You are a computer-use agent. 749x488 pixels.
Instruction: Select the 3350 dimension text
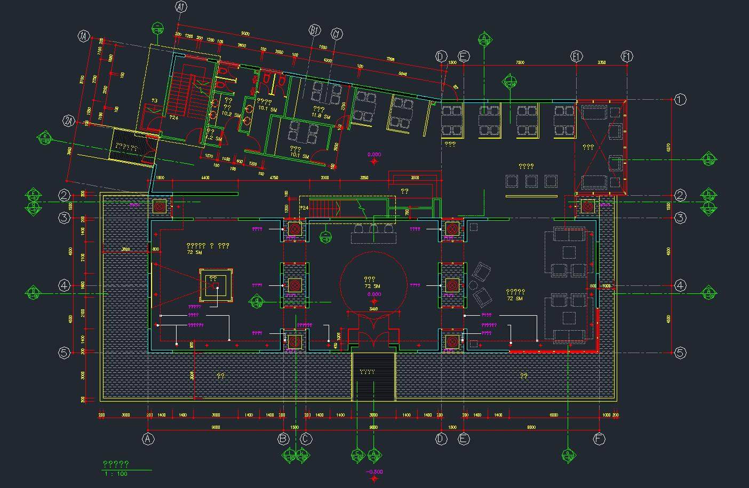[x=601, y=63]
